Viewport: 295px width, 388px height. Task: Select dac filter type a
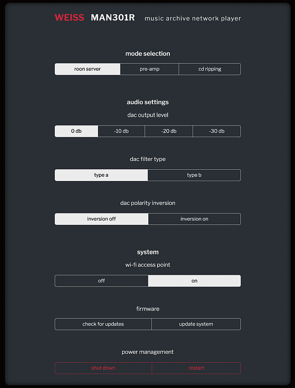(101, 175)
